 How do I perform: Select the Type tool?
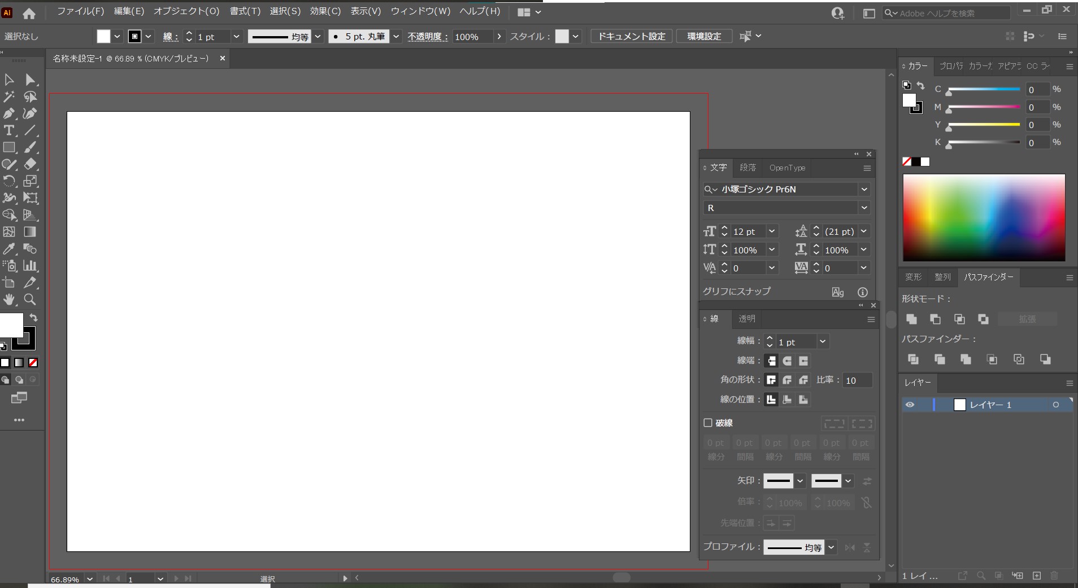9,130
